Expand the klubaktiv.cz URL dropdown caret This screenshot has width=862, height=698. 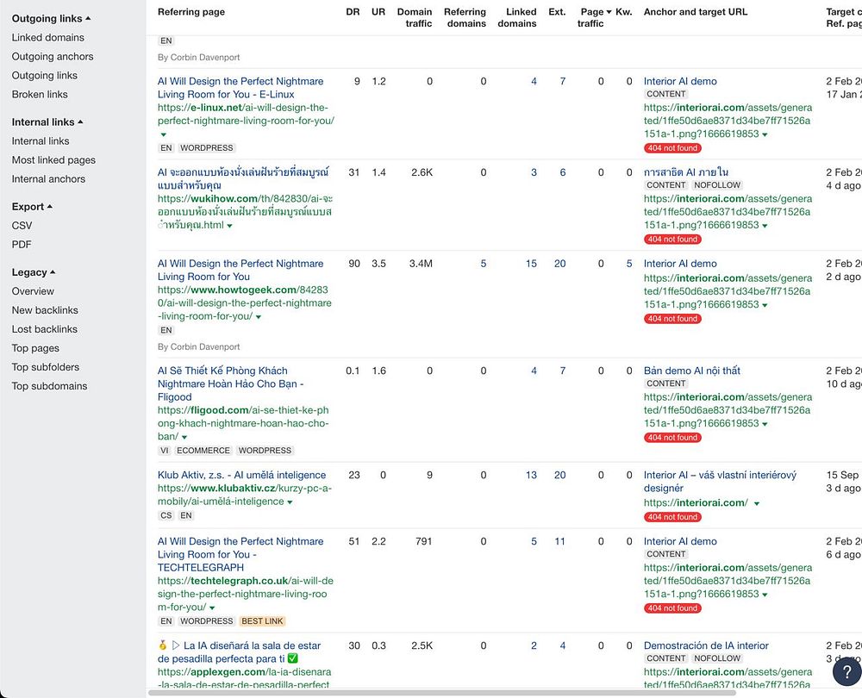point(290,502)
